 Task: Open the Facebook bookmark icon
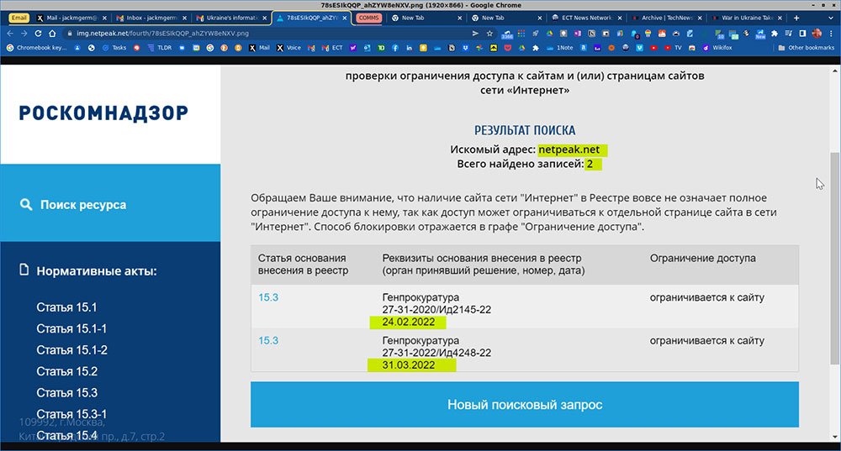(x=394, y=48)
